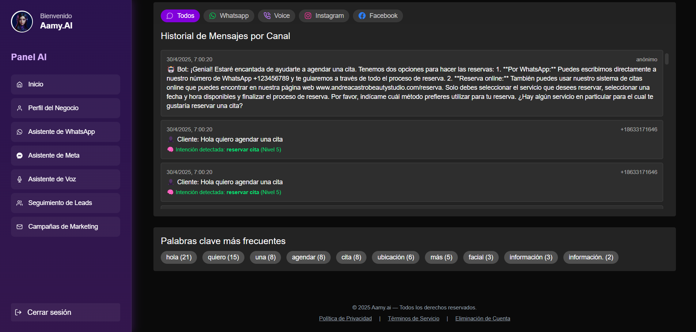The height and width of the screenshot is (332, 696).
Task: Click the home icon next to Inicio
Action: click(x=19, y=84)
